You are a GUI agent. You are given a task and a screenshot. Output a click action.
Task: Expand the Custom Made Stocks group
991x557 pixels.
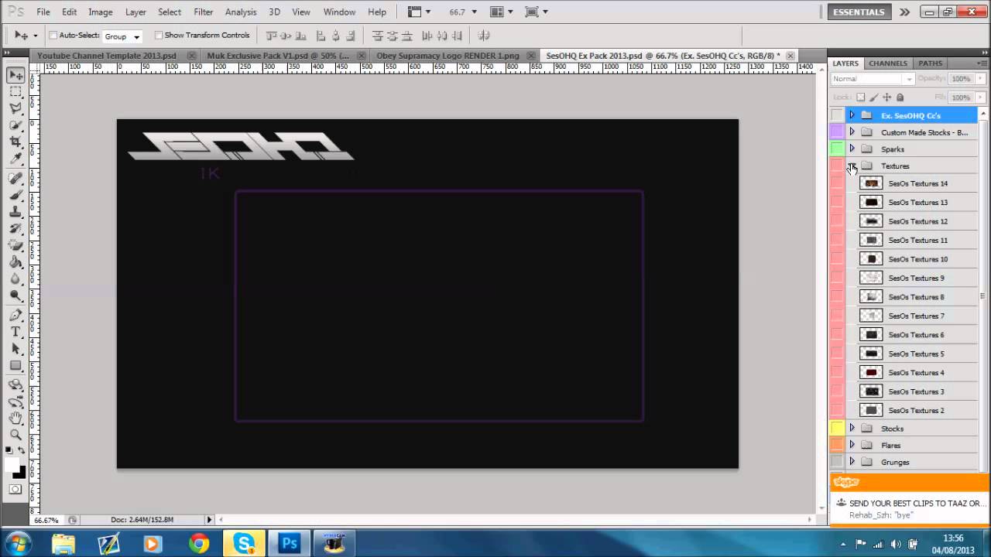pos(852,132)
